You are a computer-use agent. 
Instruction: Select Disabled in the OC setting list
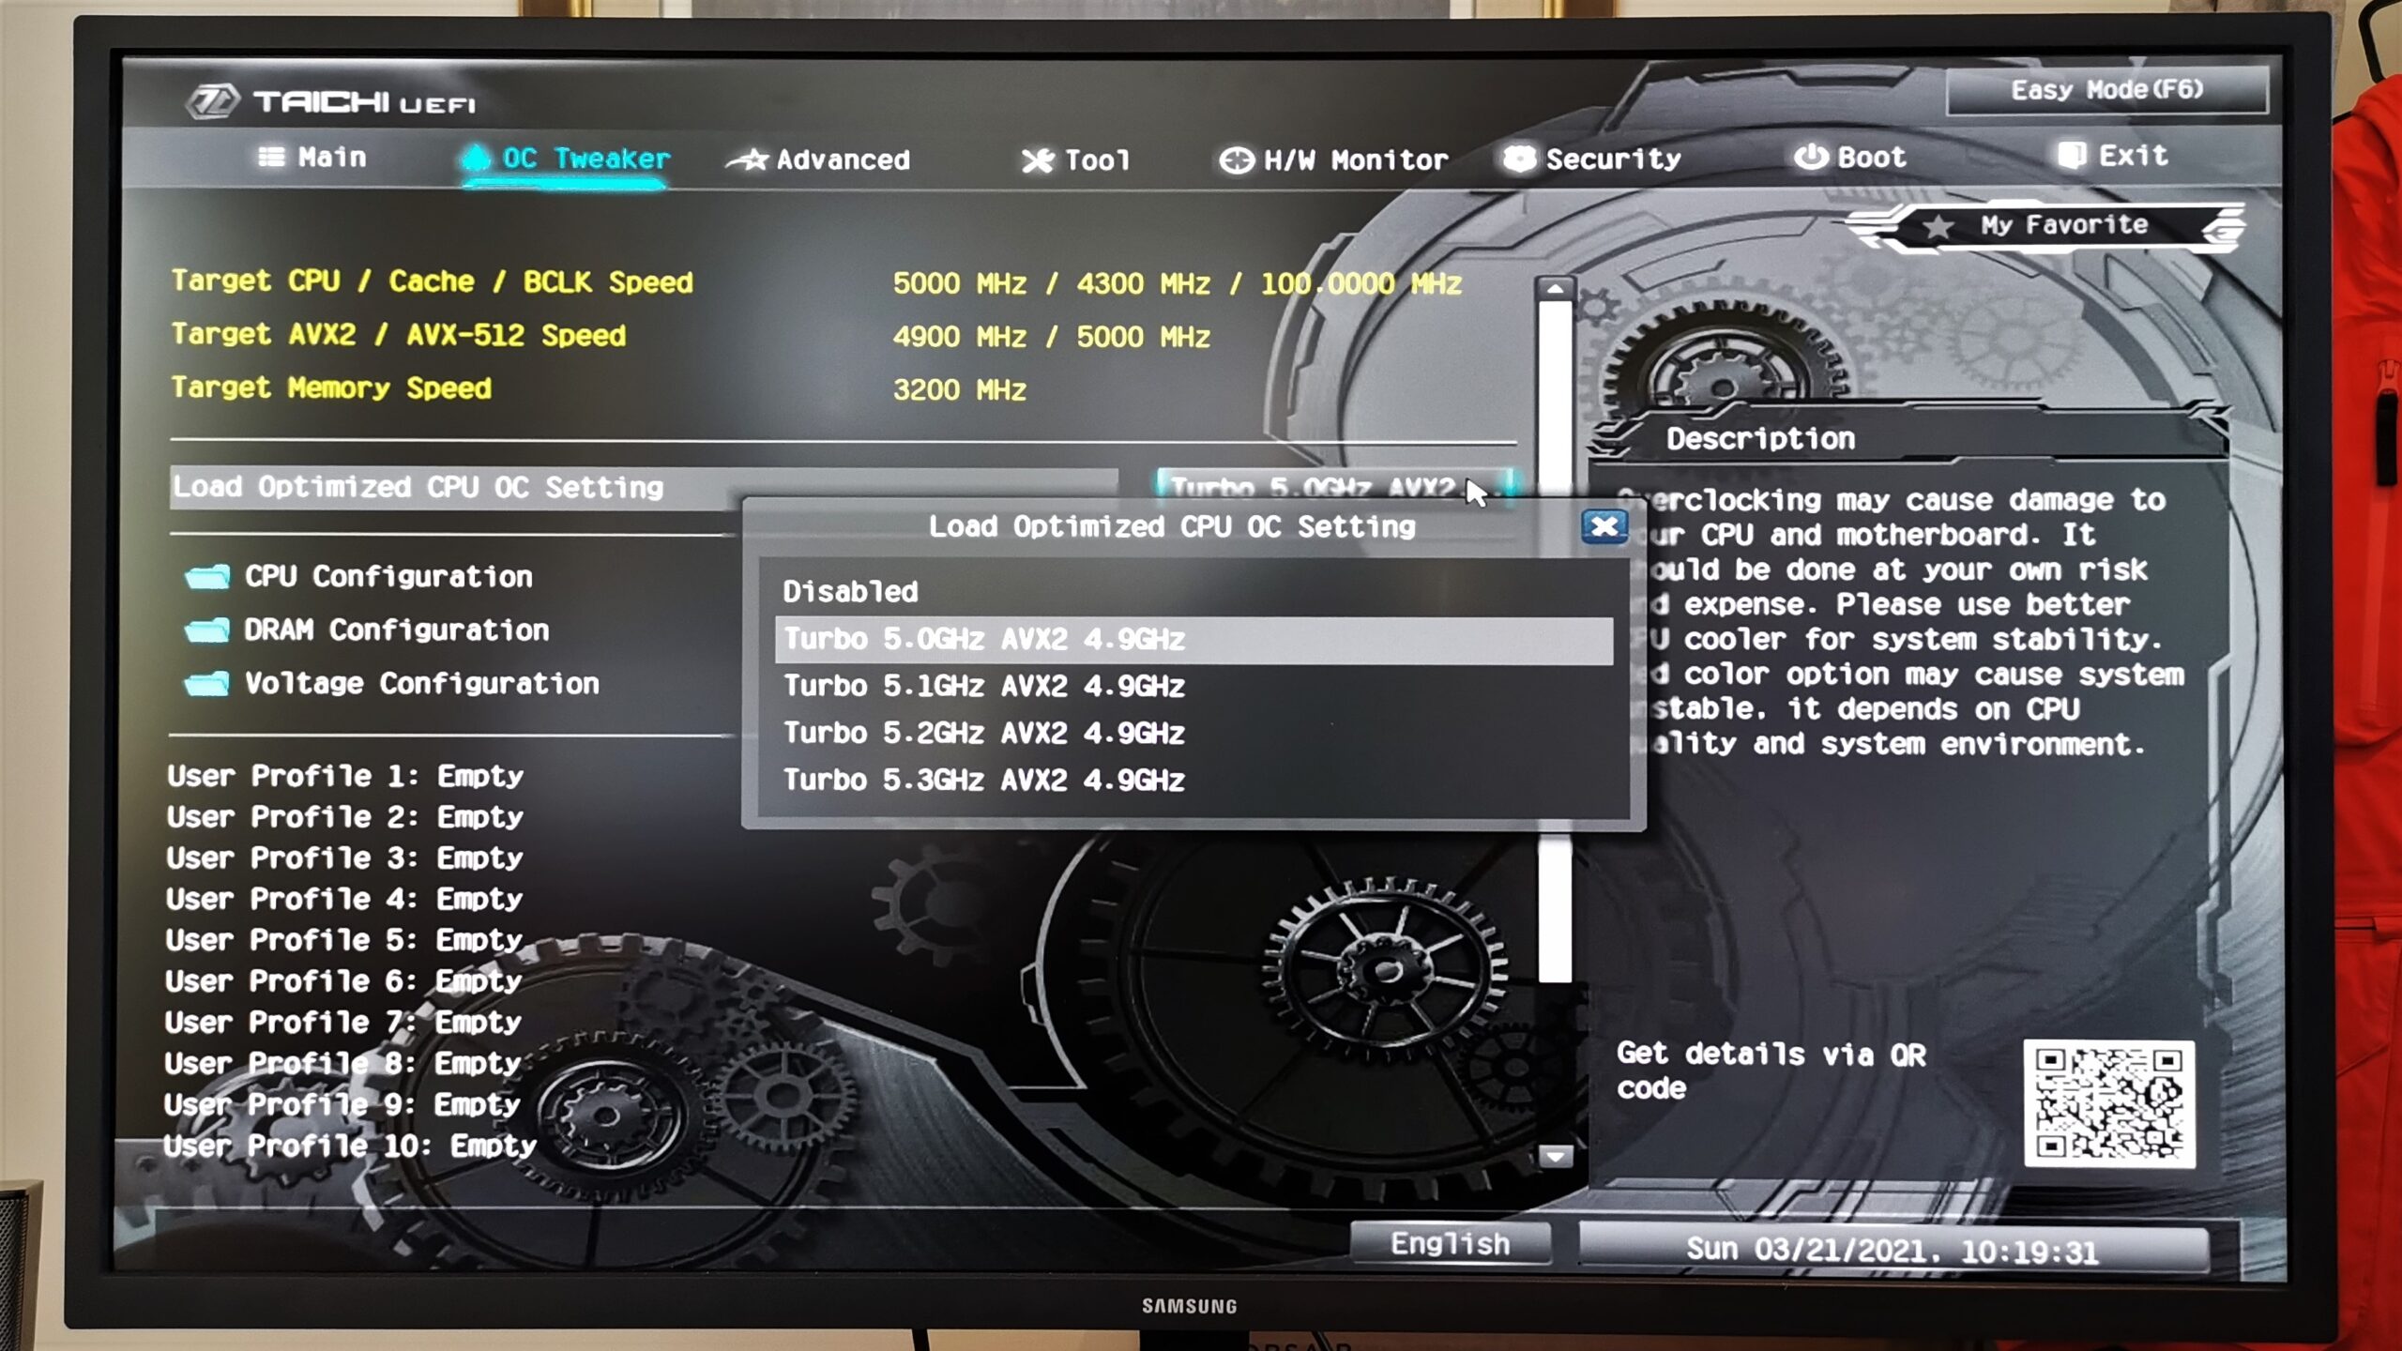point(850,592)
